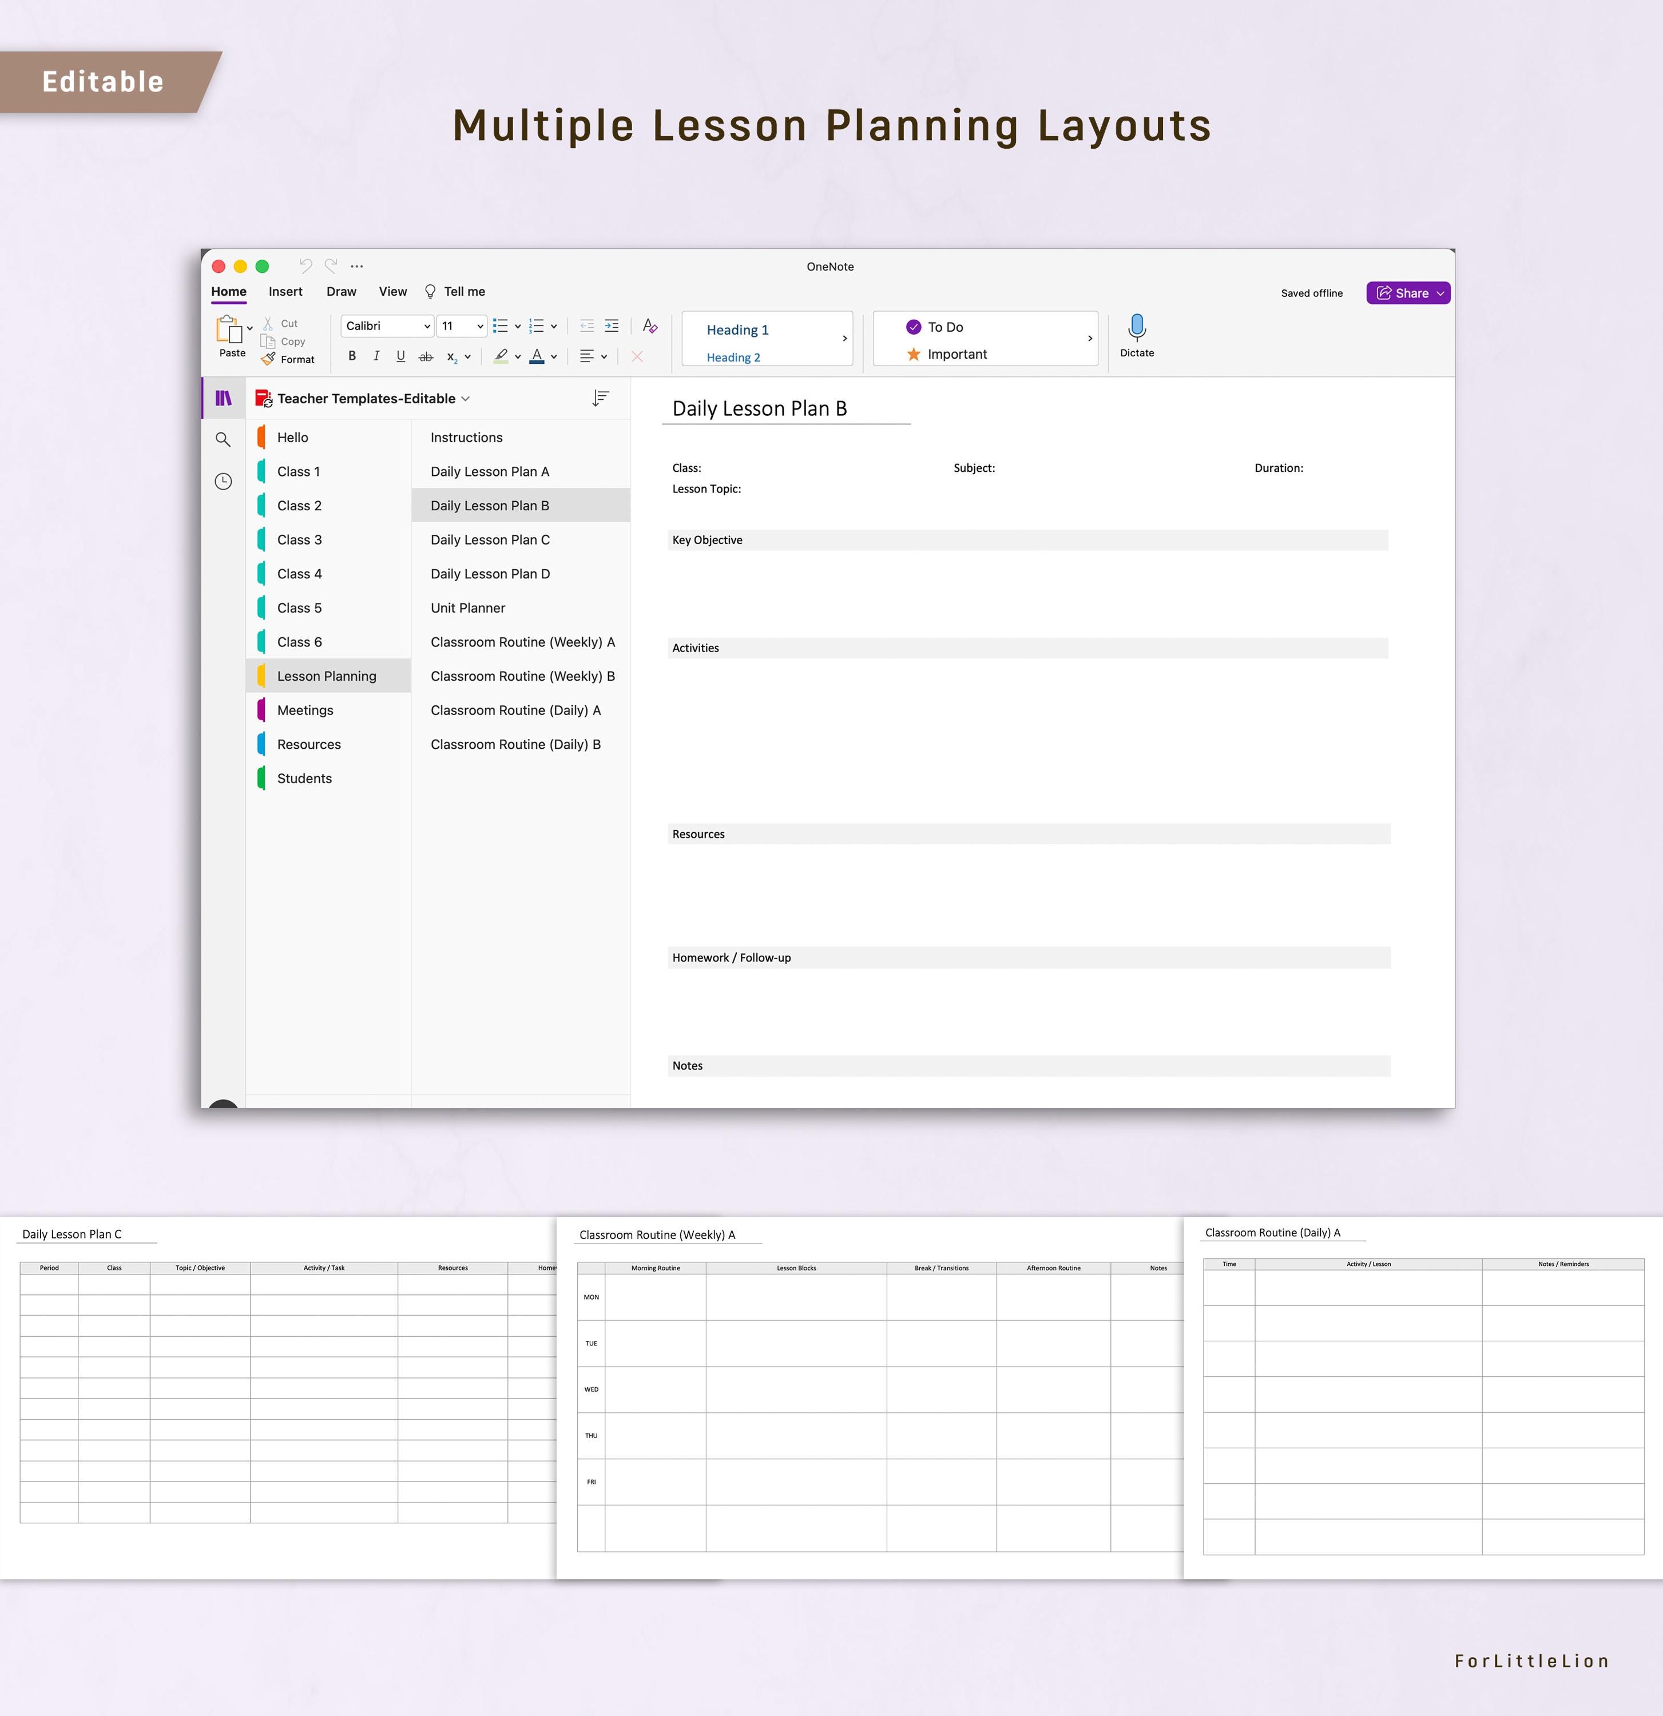Open the notebooks library icon in sidebar
1663x1716 pixels.
(223, 398)
